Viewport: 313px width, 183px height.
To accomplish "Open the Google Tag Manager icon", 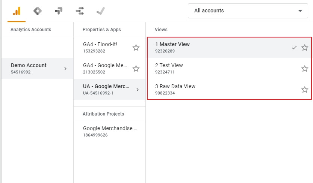I will 38,11.
